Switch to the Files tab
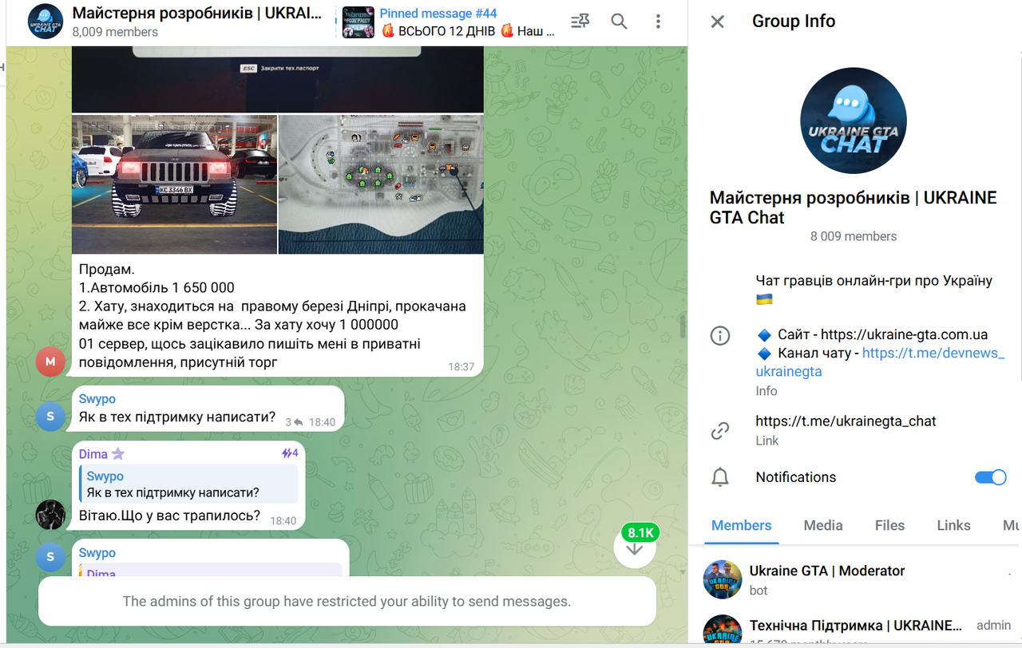 (x=889, y=525)
